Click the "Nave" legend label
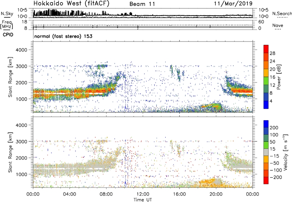 277,26
